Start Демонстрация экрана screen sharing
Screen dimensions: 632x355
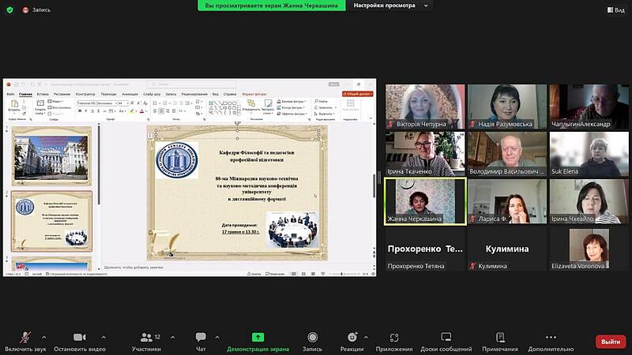coord(258,342)
